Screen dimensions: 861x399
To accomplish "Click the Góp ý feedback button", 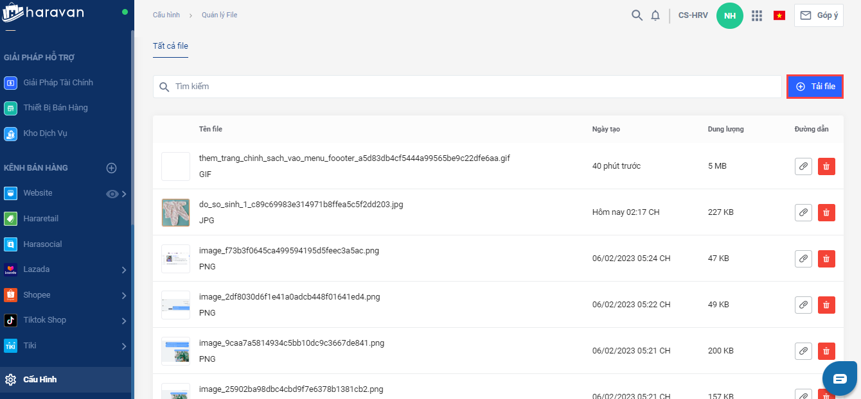I will (x=819, y=15).
